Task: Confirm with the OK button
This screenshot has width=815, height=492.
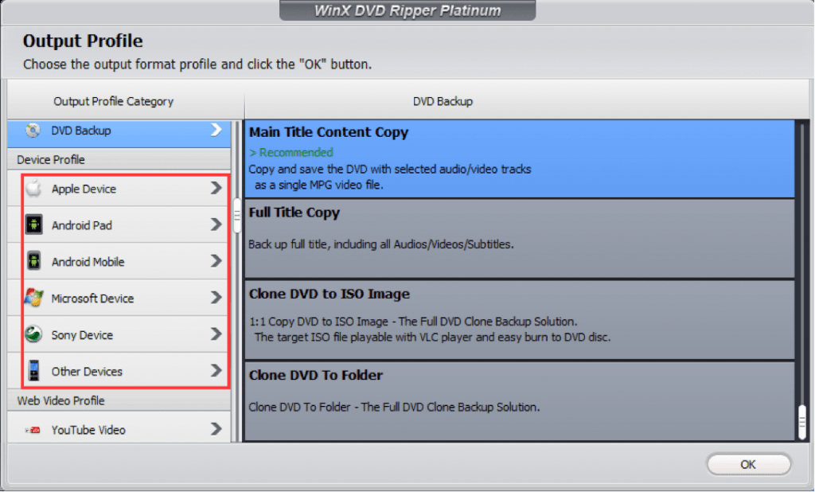Action: pyautogui.click(x=748, y=464)
